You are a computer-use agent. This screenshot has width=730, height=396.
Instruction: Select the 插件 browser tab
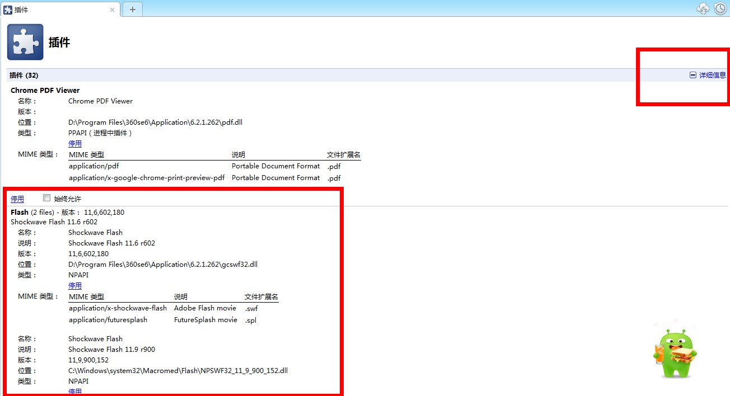[x=60, y=10]
